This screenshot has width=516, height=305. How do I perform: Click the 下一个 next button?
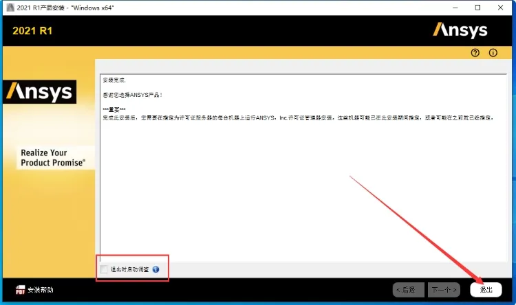[x=444, y=290]
